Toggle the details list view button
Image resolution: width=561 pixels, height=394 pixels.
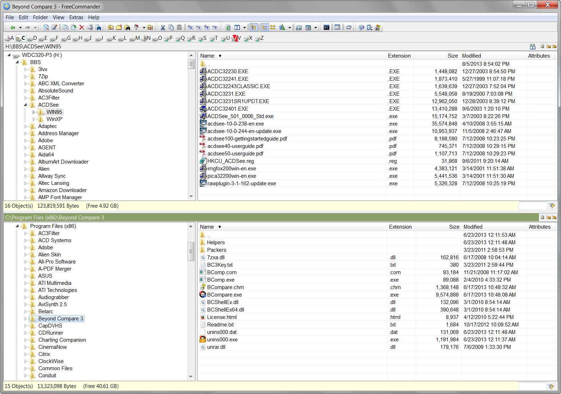pyautogui.click(x=265, y=27)
